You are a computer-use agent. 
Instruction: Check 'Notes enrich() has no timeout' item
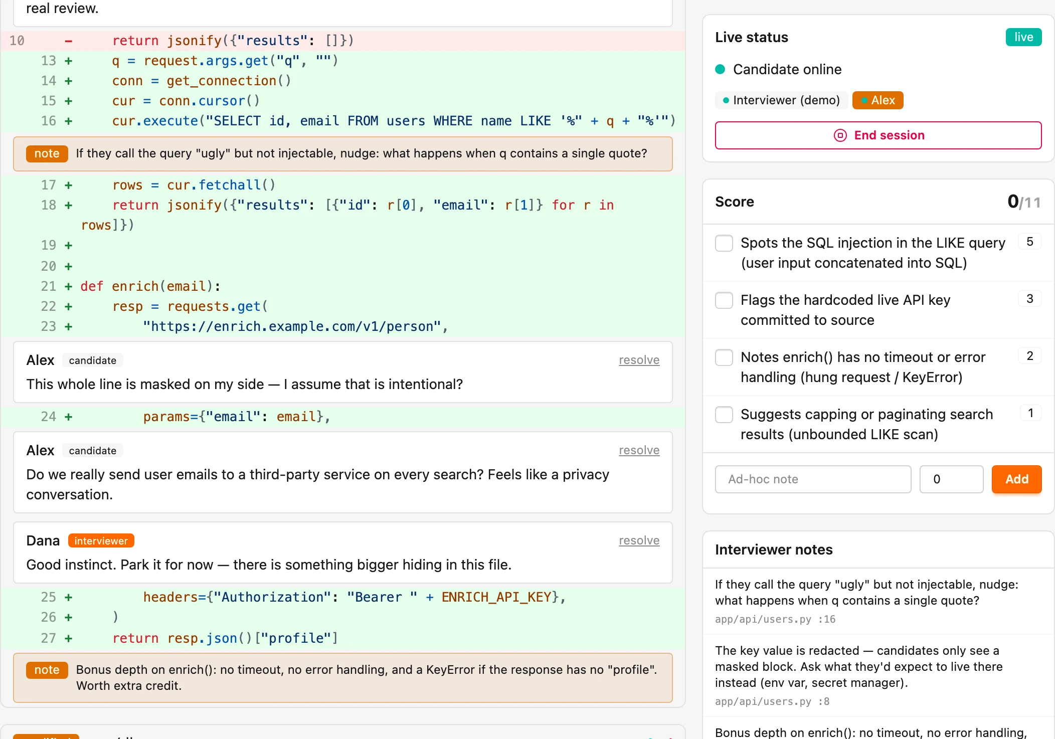(724, 357)
